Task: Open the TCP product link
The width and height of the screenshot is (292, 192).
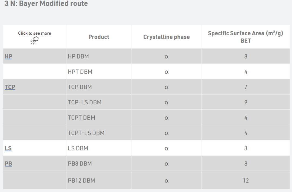Action: click(x=10, y=87)
